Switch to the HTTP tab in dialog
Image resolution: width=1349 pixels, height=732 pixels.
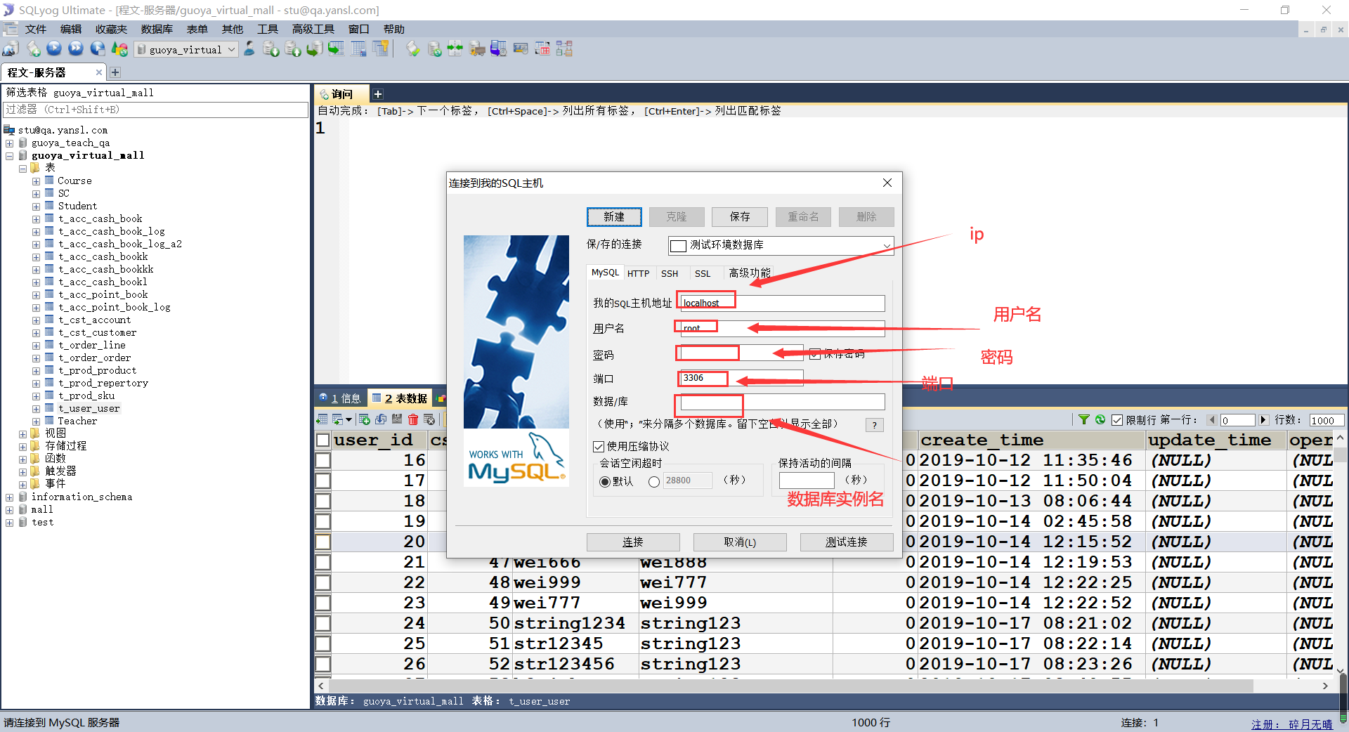click(638, 273)
